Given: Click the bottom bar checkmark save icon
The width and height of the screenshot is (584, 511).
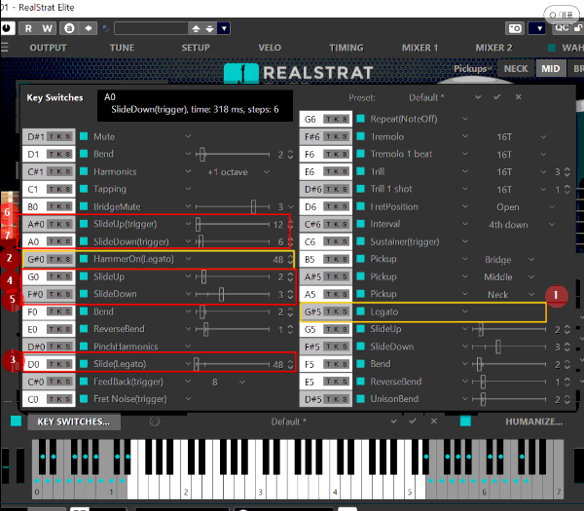Looking at the screenshot, I should (x=413, y=420).
